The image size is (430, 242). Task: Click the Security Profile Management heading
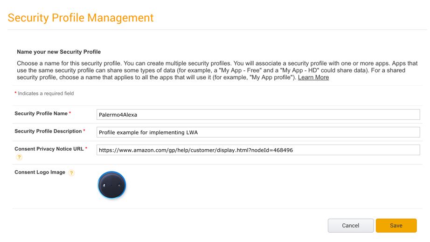click(81, 18)
